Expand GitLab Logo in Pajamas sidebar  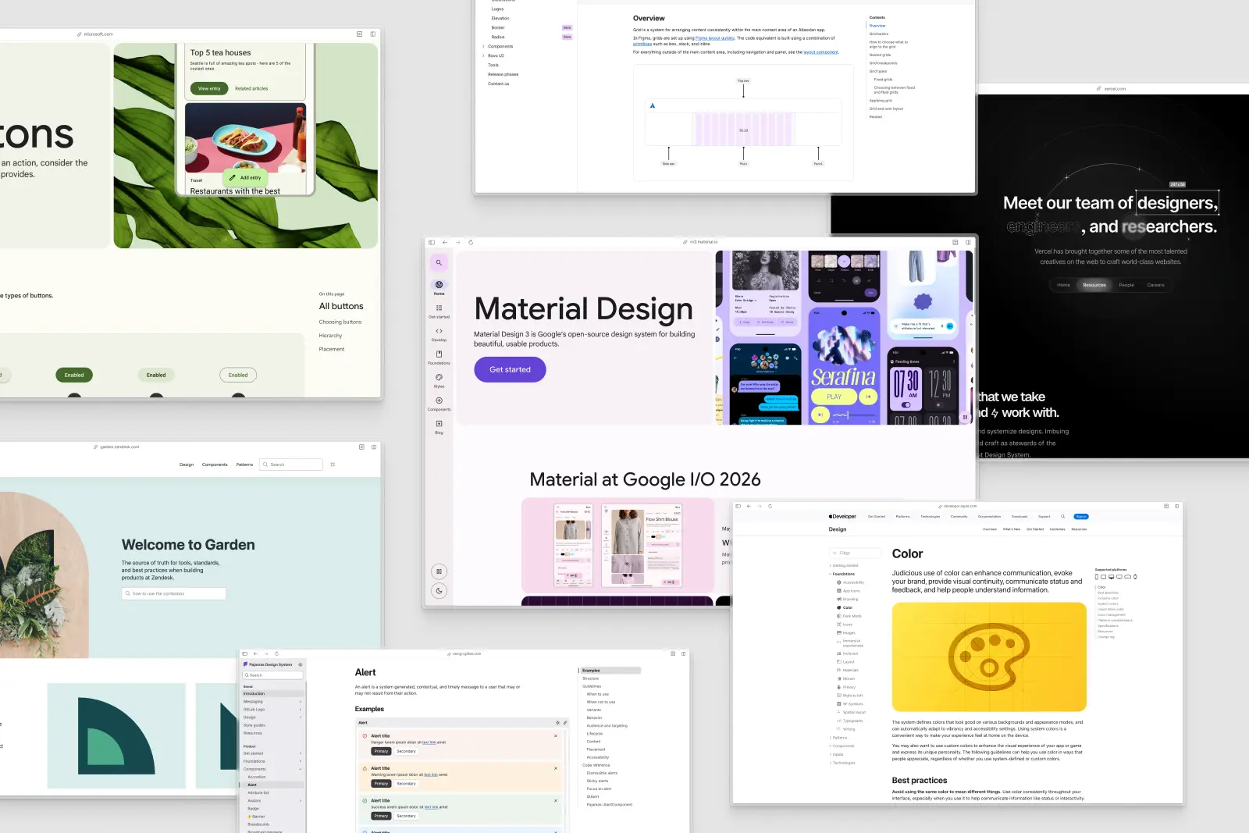pyautogui.click(x=272, y=710)
